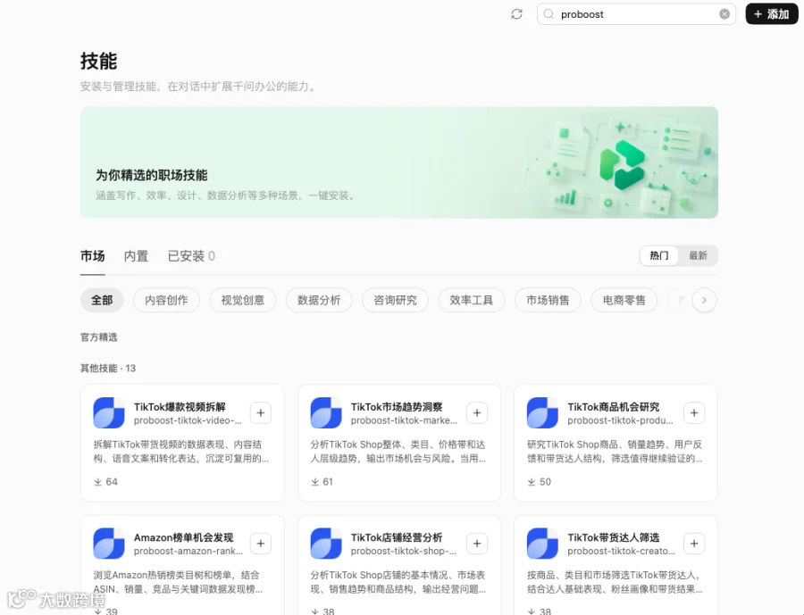Select the 最新 sort option
This screenshot has width=804, height=615.
click(x=698, y=256)
